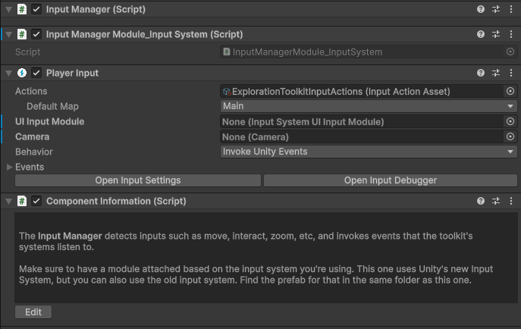The image size is (521, 329).
Task: Click the Edit button under Component Information
Action: click(33, 312)
